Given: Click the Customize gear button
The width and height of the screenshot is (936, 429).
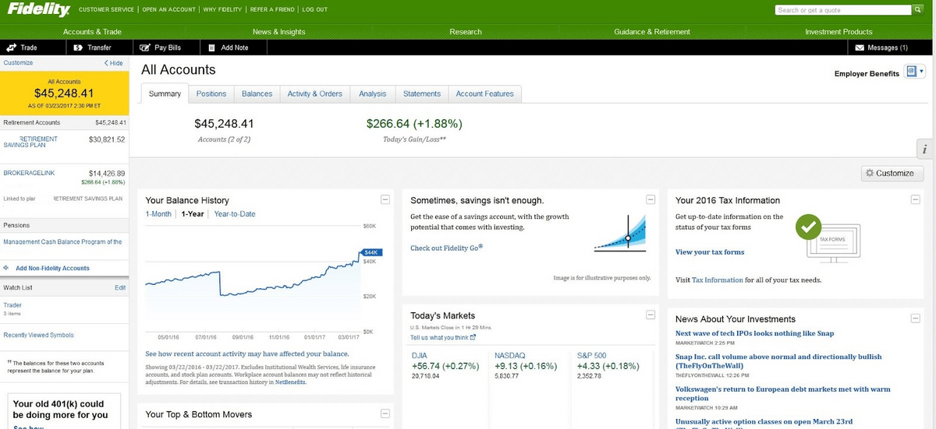Looking at the screenshot, I should click(x=893, y=174).
